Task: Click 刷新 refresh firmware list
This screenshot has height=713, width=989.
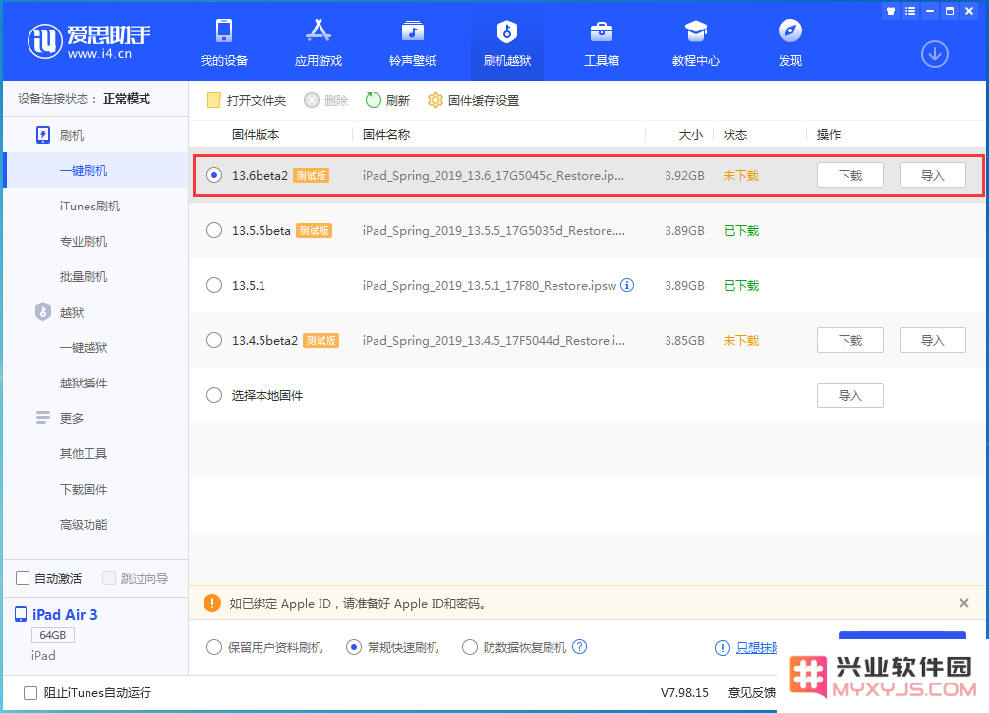Action: coord(388,101)
